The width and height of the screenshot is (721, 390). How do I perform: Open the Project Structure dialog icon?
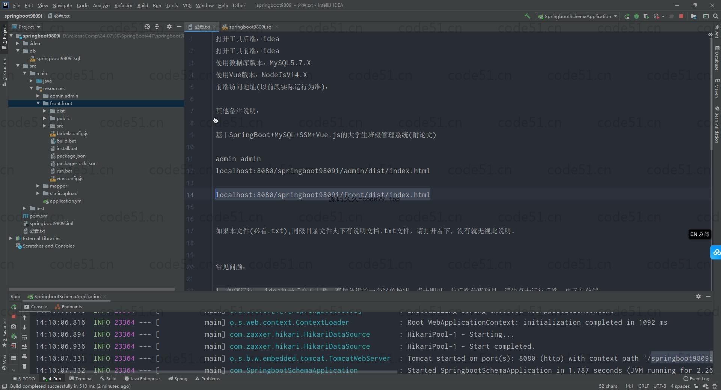click(694, 16)
